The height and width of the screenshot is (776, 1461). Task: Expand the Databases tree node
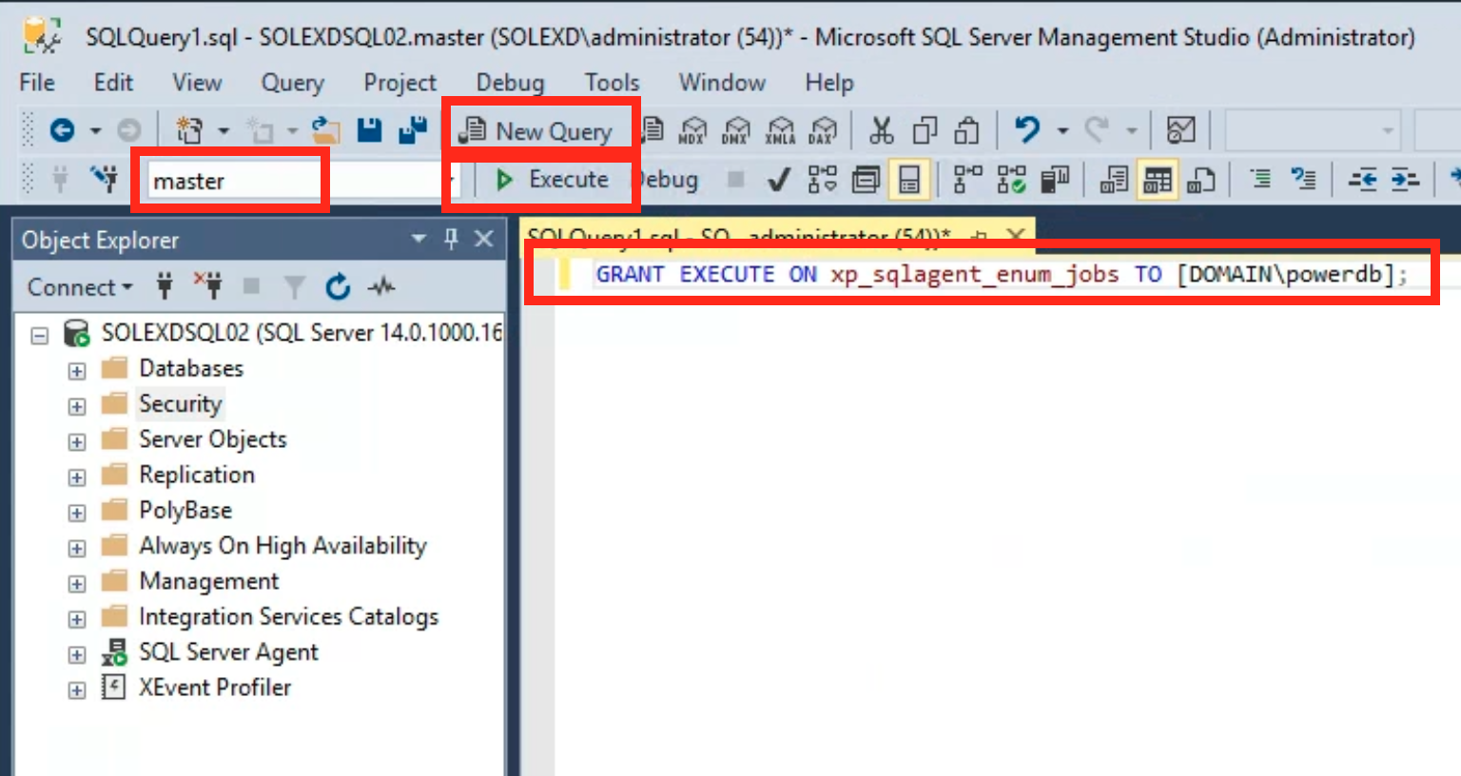(77, 369)
